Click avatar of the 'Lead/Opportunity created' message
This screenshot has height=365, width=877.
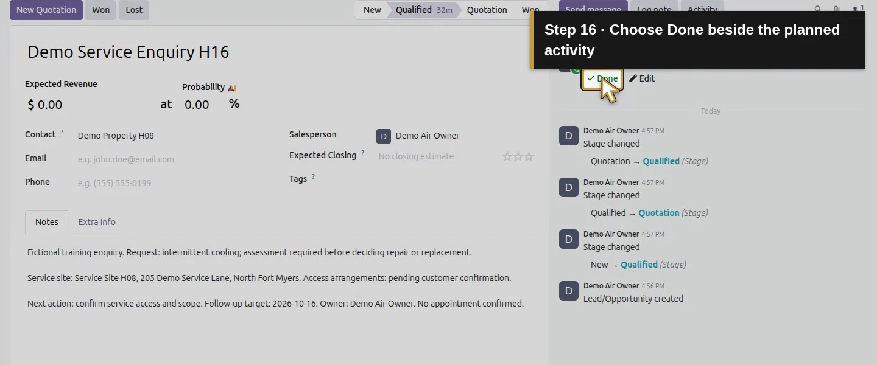568,291
